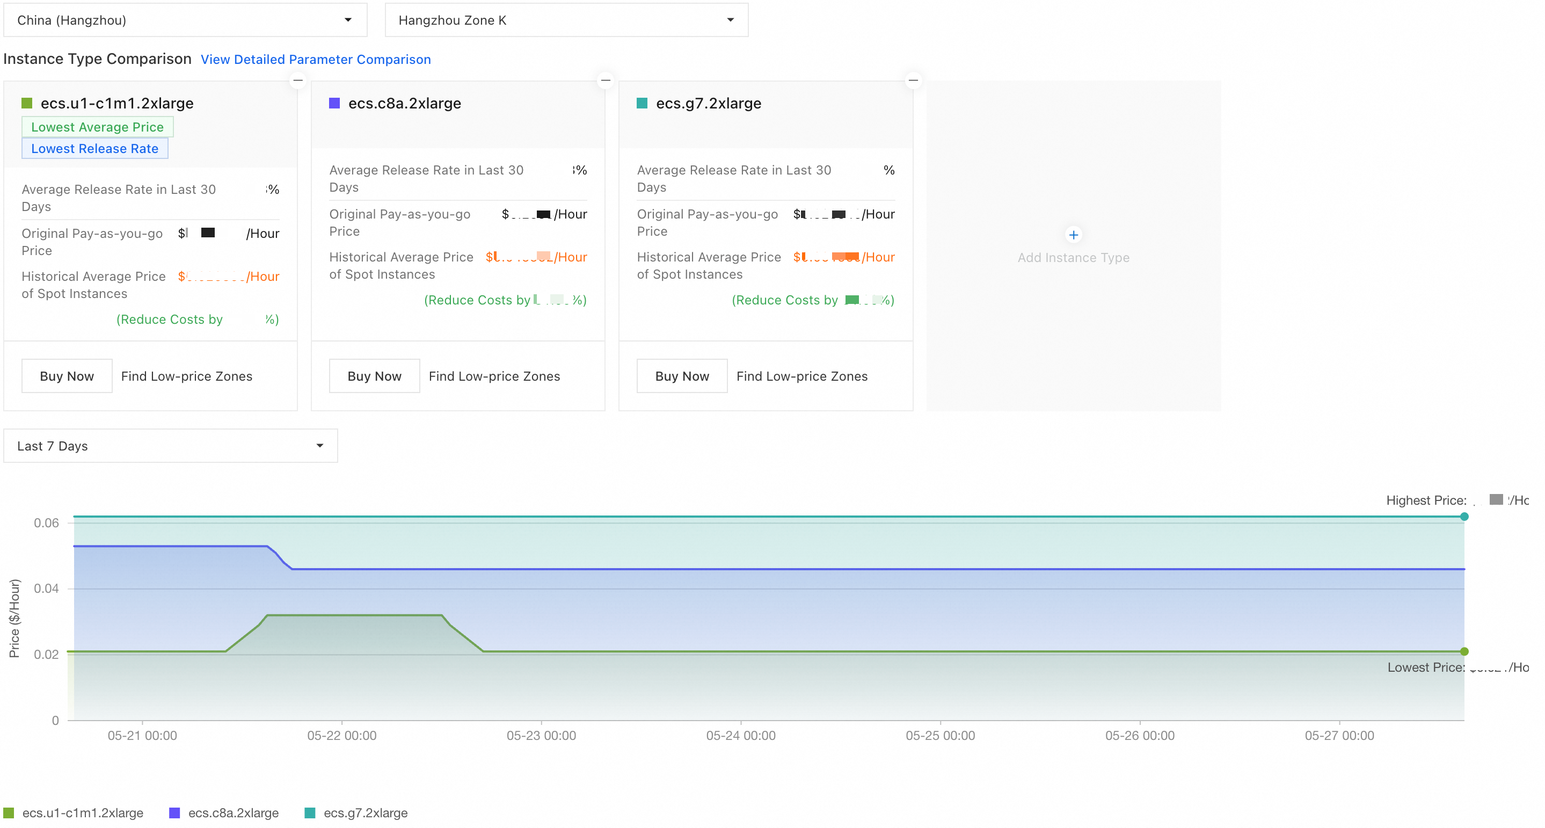
Task: Find Low-price Zones for ecs.g7.2xlarge
Action: pyautogui.click(x=802, y=376)
